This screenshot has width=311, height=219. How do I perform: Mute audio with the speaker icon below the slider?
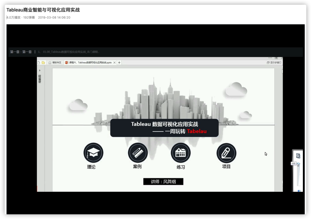pos(299,190)
